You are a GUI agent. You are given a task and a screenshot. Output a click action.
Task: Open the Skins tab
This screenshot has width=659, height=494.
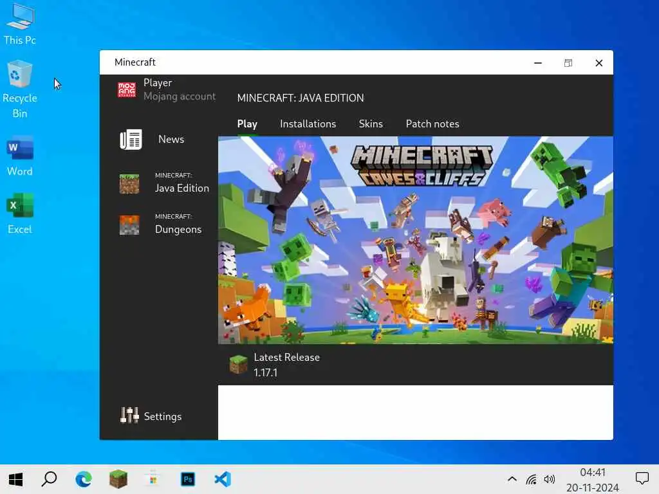click(x=371, y=124)
